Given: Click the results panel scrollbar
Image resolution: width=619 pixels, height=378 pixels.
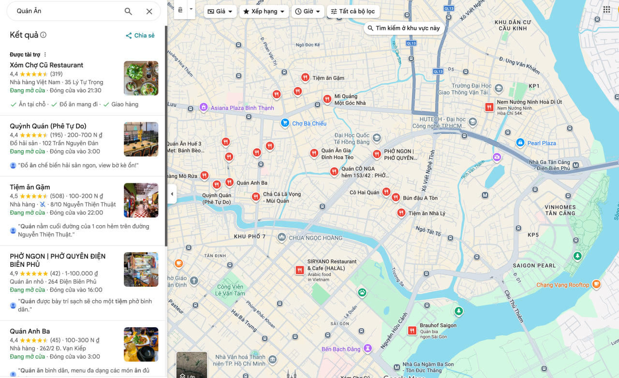Looking at the screenshot, I should point(166,135).
